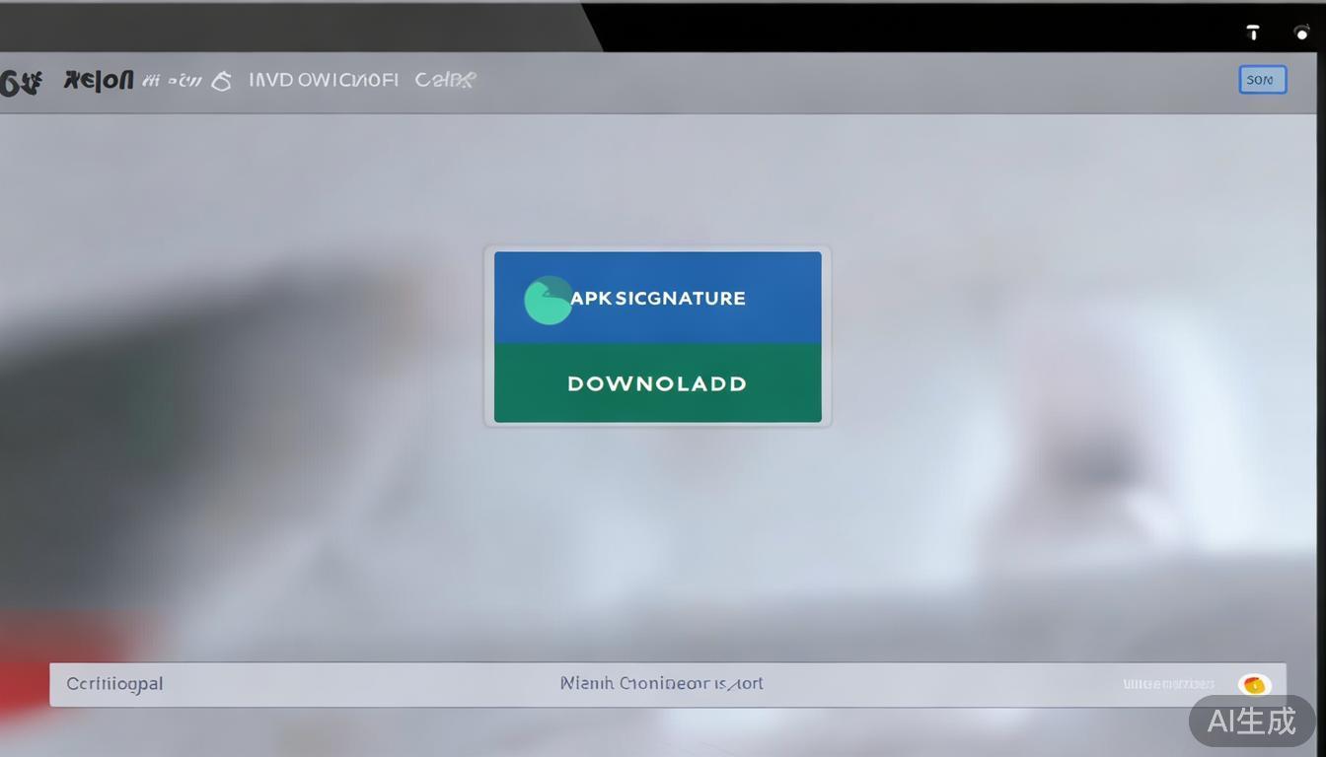1326x757 pixels.
Task: Click the centered text link in the bottom bar
Action: point(661,683)
